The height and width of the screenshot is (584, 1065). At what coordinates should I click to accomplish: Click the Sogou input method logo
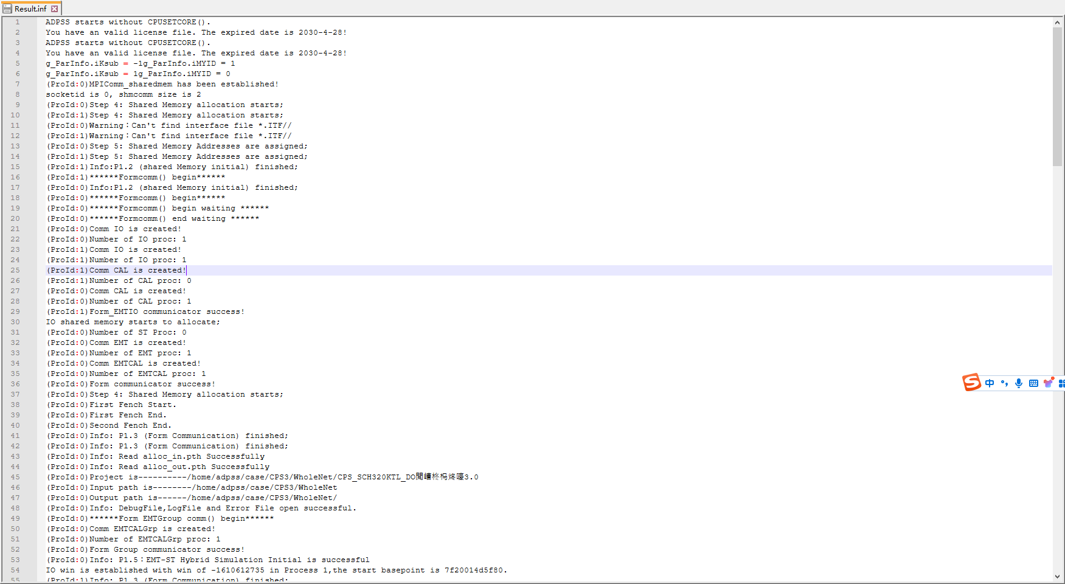[971, 382]
